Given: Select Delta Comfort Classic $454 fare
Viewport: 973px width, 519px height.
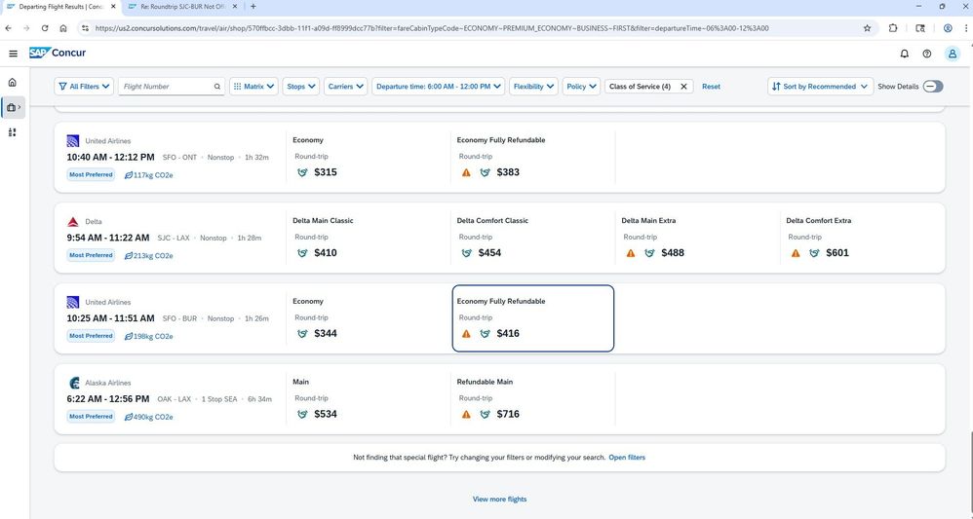Looking at the screenshot, I should pyautogui.click(x=533, y=238).
